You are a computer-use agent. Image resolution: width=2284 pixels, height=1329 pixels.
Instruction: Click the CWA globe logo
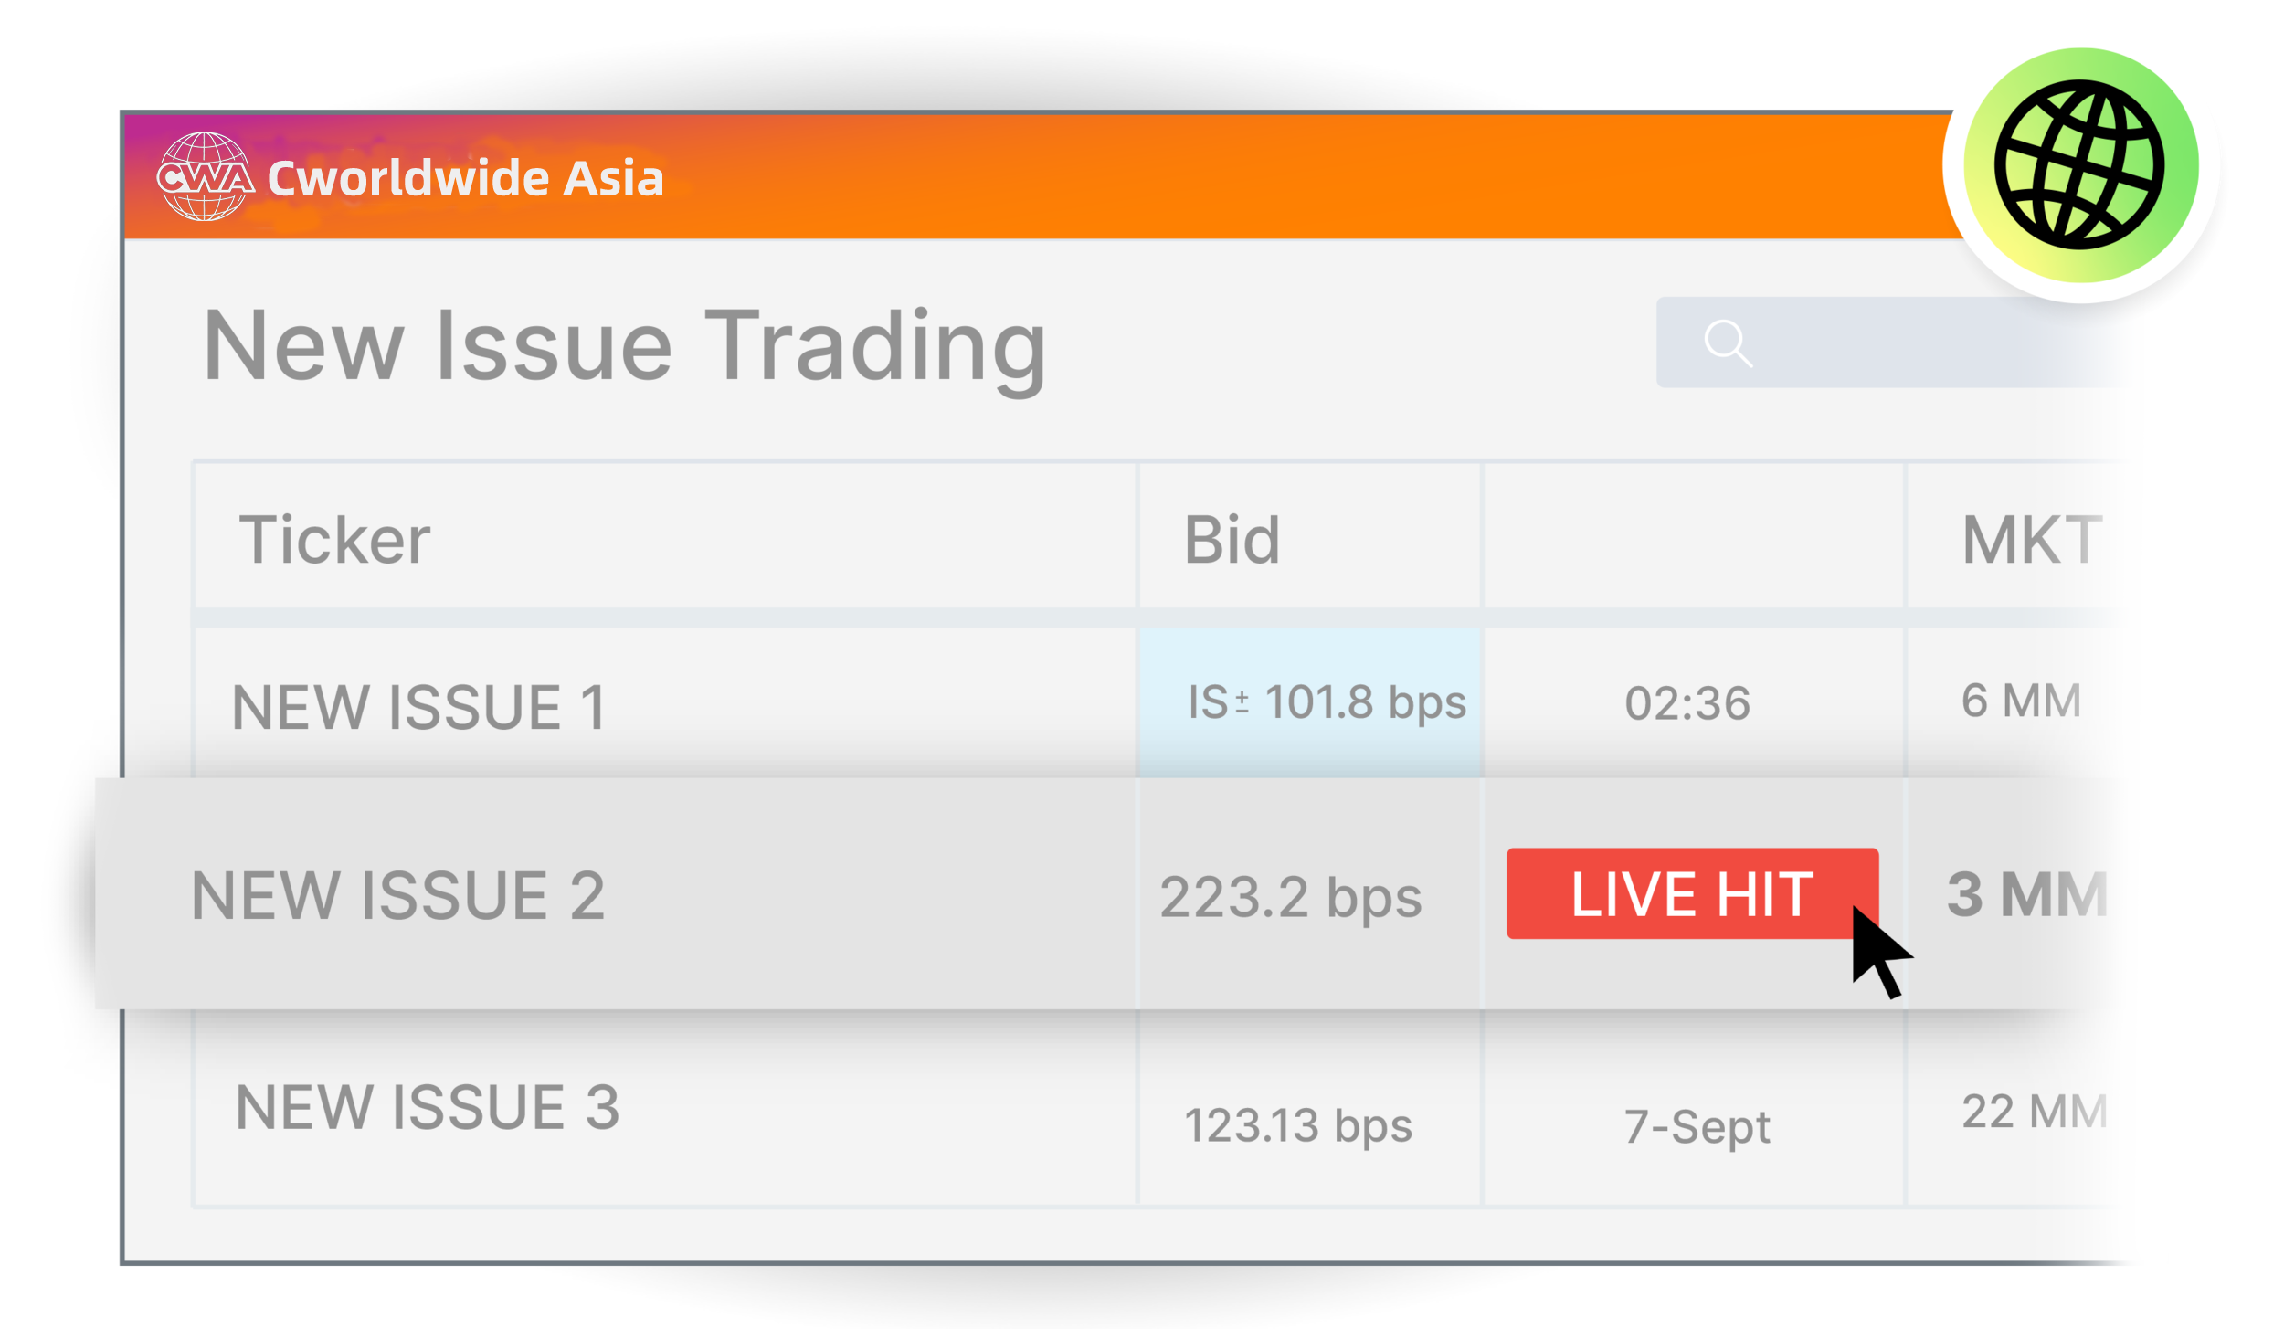(205, 176)
